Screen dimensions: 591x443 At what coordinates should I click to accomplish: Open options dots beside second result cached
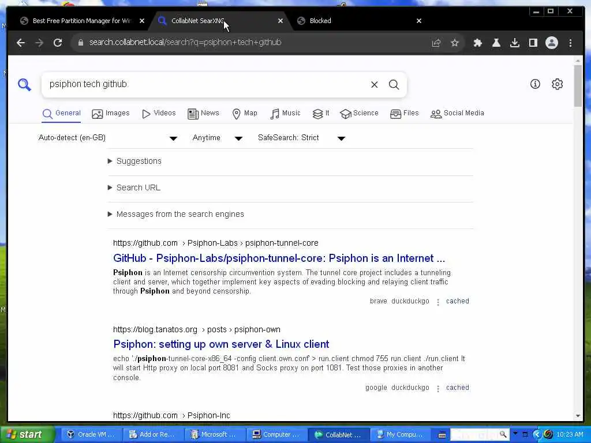tap(438, 388)
